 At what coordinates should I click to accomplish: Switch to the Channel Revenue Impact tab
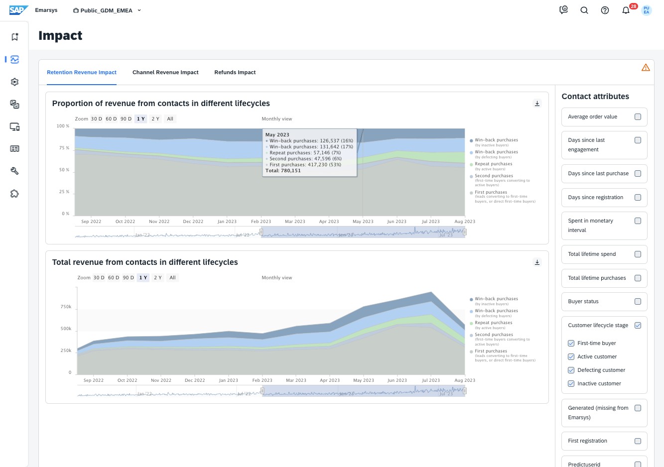[165, 72]
